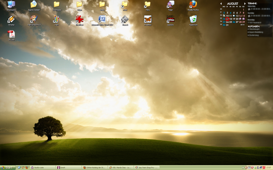The height and width of the screenshot is (170, 273).
Task: Select the Pidgin folder icon next to Downloads
Action: tap(79, 6)
